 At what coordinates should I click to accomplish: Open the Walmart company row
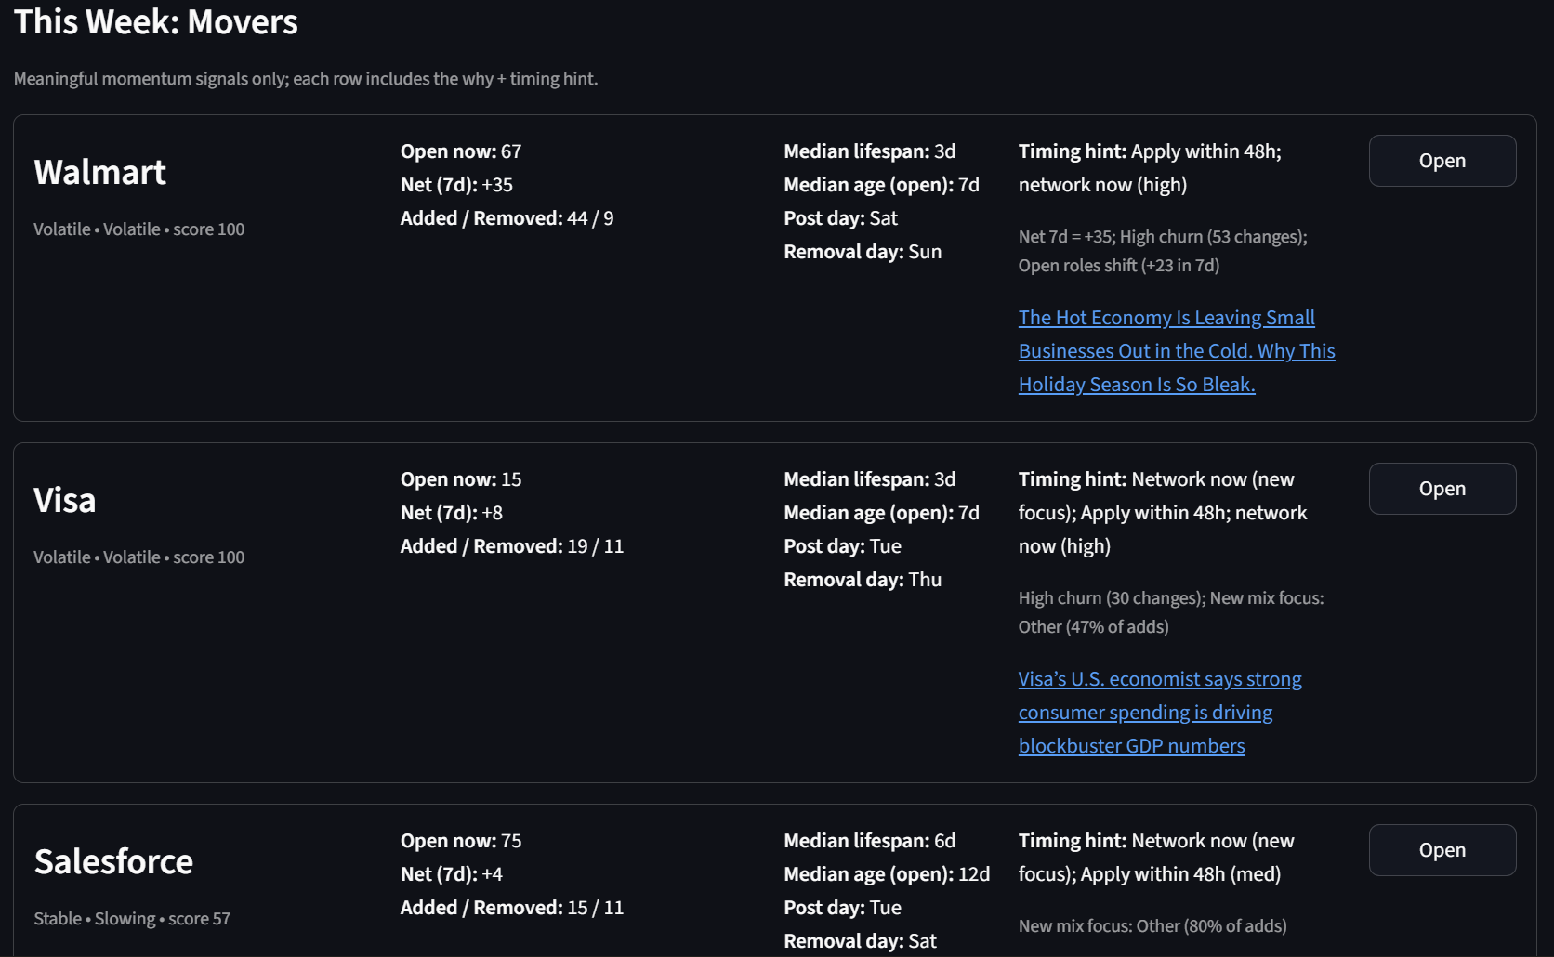[x=1442, y=161]
